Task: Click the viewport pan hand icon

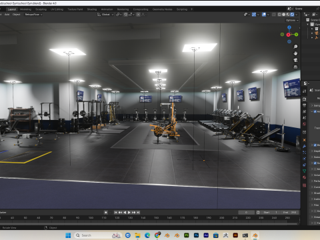Action: click(295, 53)
